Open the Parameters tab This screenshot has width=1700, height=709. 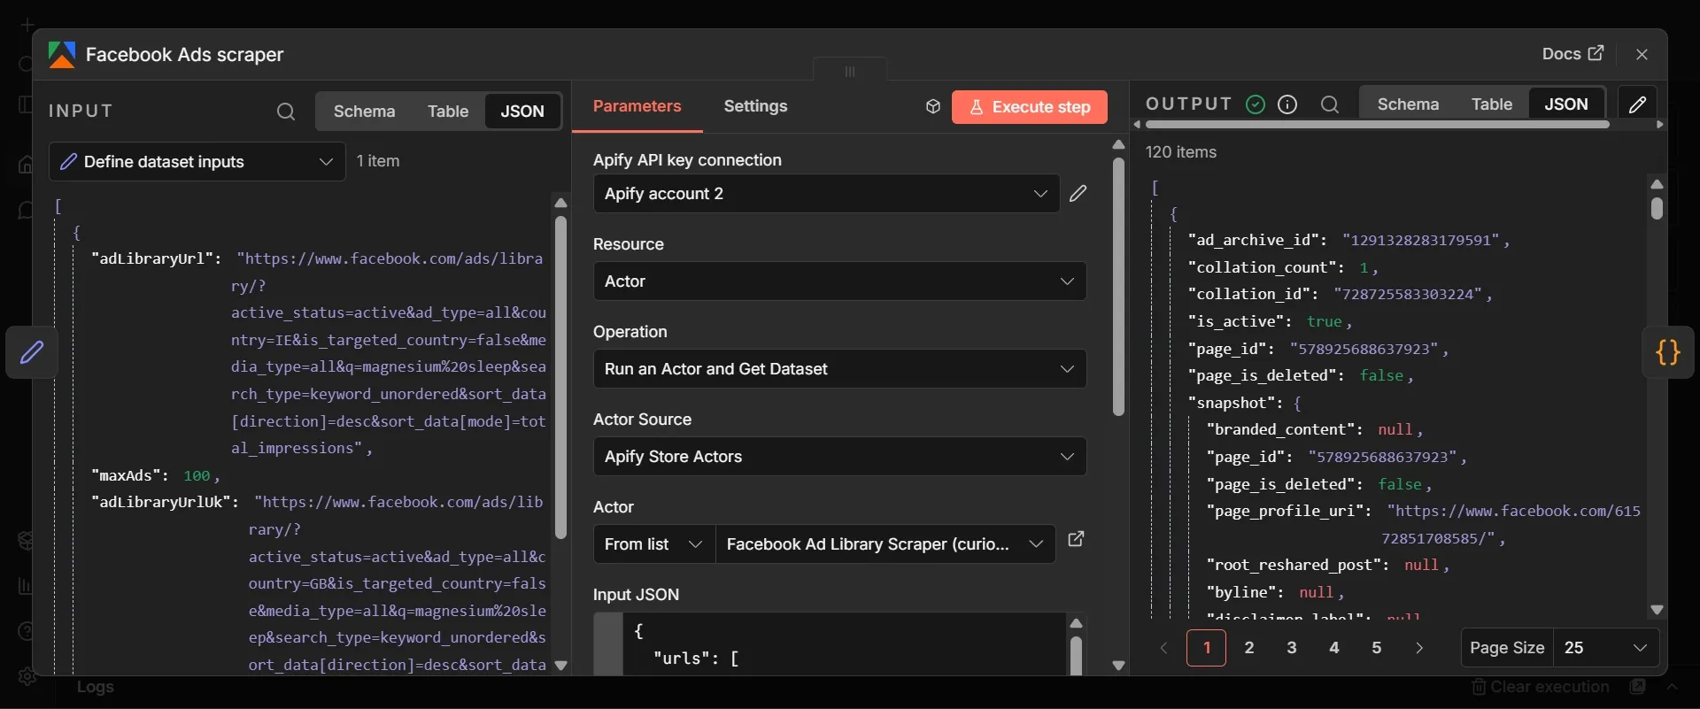pos(637,106)
